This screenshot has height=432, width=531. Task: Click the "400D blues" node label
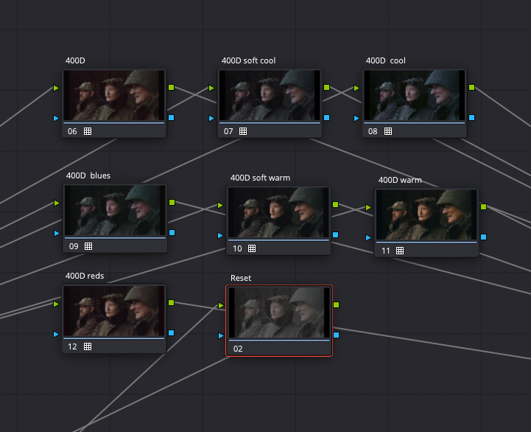88,175
